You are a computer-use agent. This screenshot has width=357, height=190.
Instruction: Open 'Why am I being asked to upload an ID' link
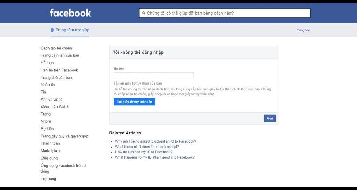[x=155, y=141]
